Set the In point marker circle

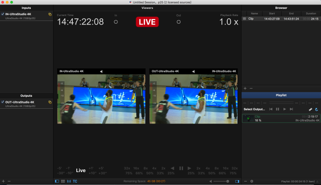(116, 22)
